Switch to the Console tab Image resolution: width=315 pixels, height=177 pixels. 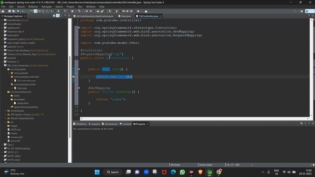tap(126, 124)
